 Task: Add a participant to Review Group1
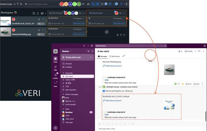[x=80, y=13]
